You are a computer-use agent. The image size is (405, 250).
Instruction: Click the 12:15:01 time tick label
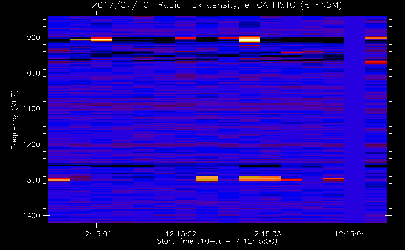pyautogui.click(x=96, y=234)
